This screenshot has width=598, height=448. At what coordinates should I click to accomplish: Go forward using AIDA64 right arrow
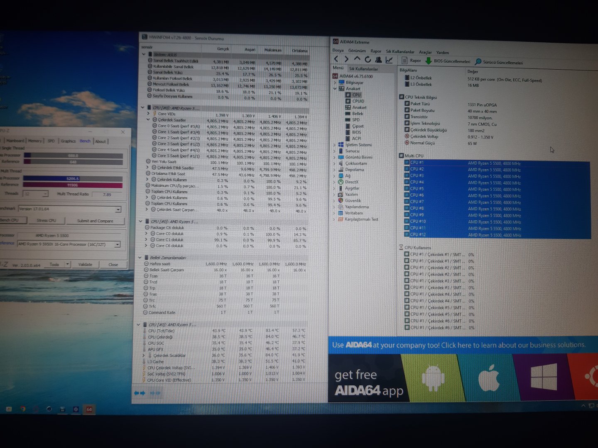(x=346, y=59)
